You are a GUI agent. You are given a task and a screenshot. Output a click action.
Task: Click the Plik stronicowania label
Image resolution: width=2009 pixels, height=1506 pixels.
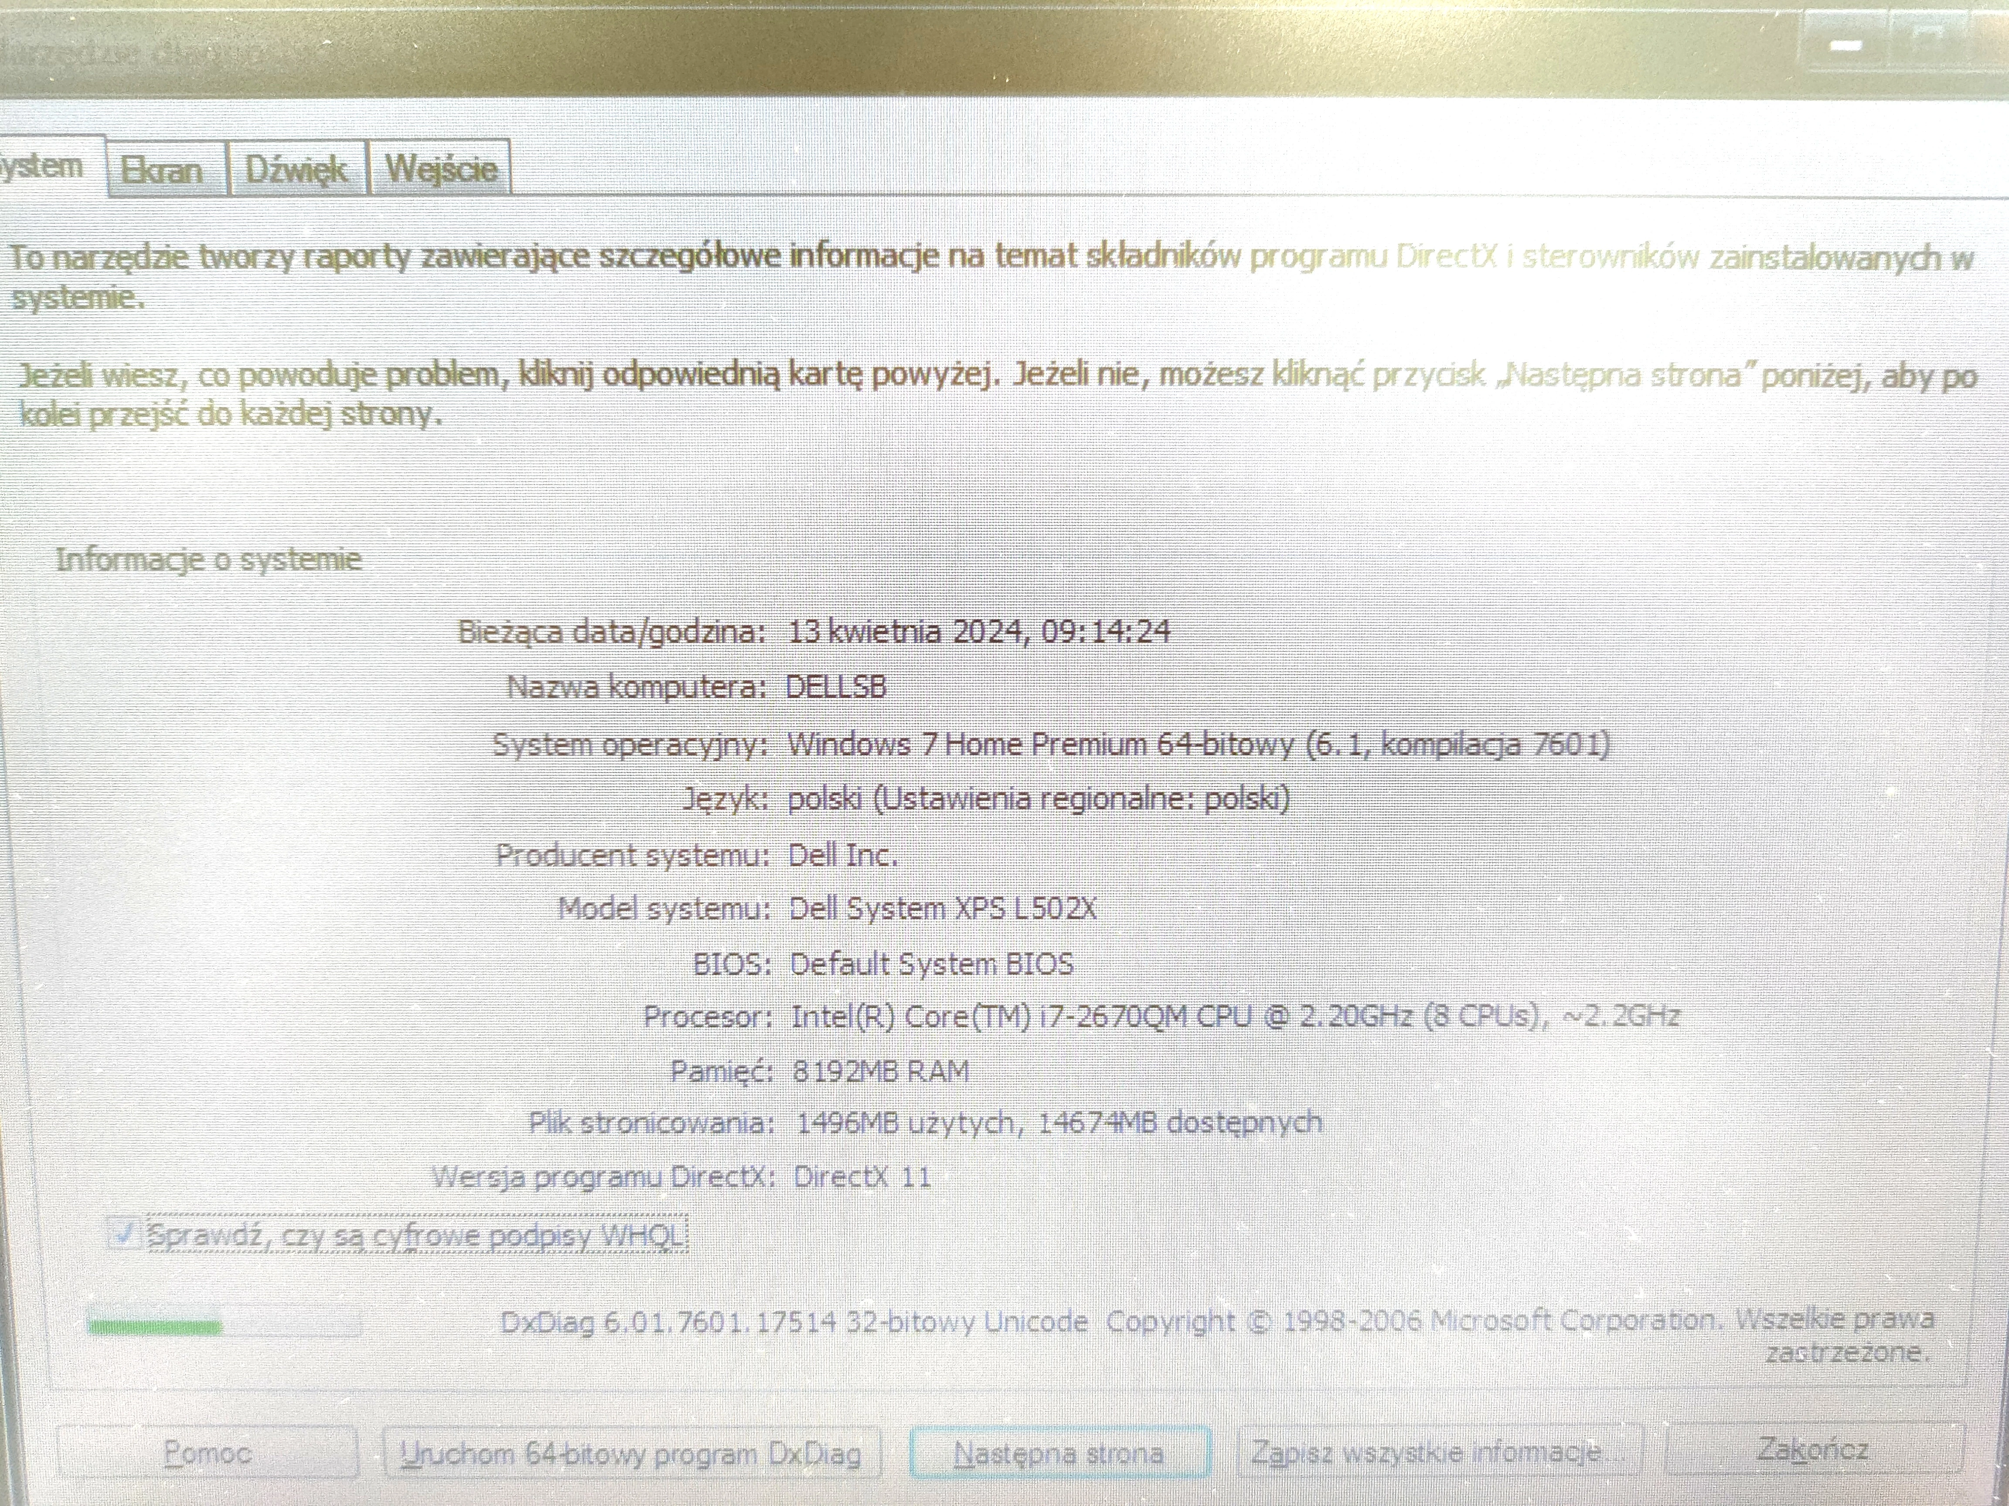coord(651,1123)
